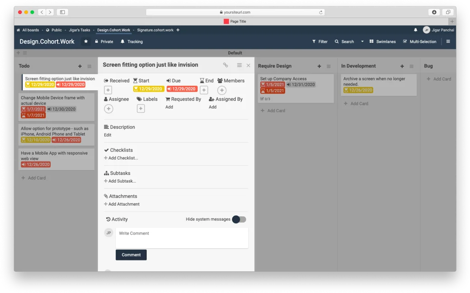Switch to Signature.cohort.work board tab

[x=155, y=30]
